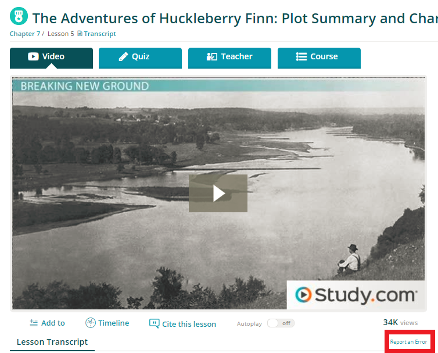Click the Transcript document icon
Screen dimensions: 438x353
(x=80, y=34)
